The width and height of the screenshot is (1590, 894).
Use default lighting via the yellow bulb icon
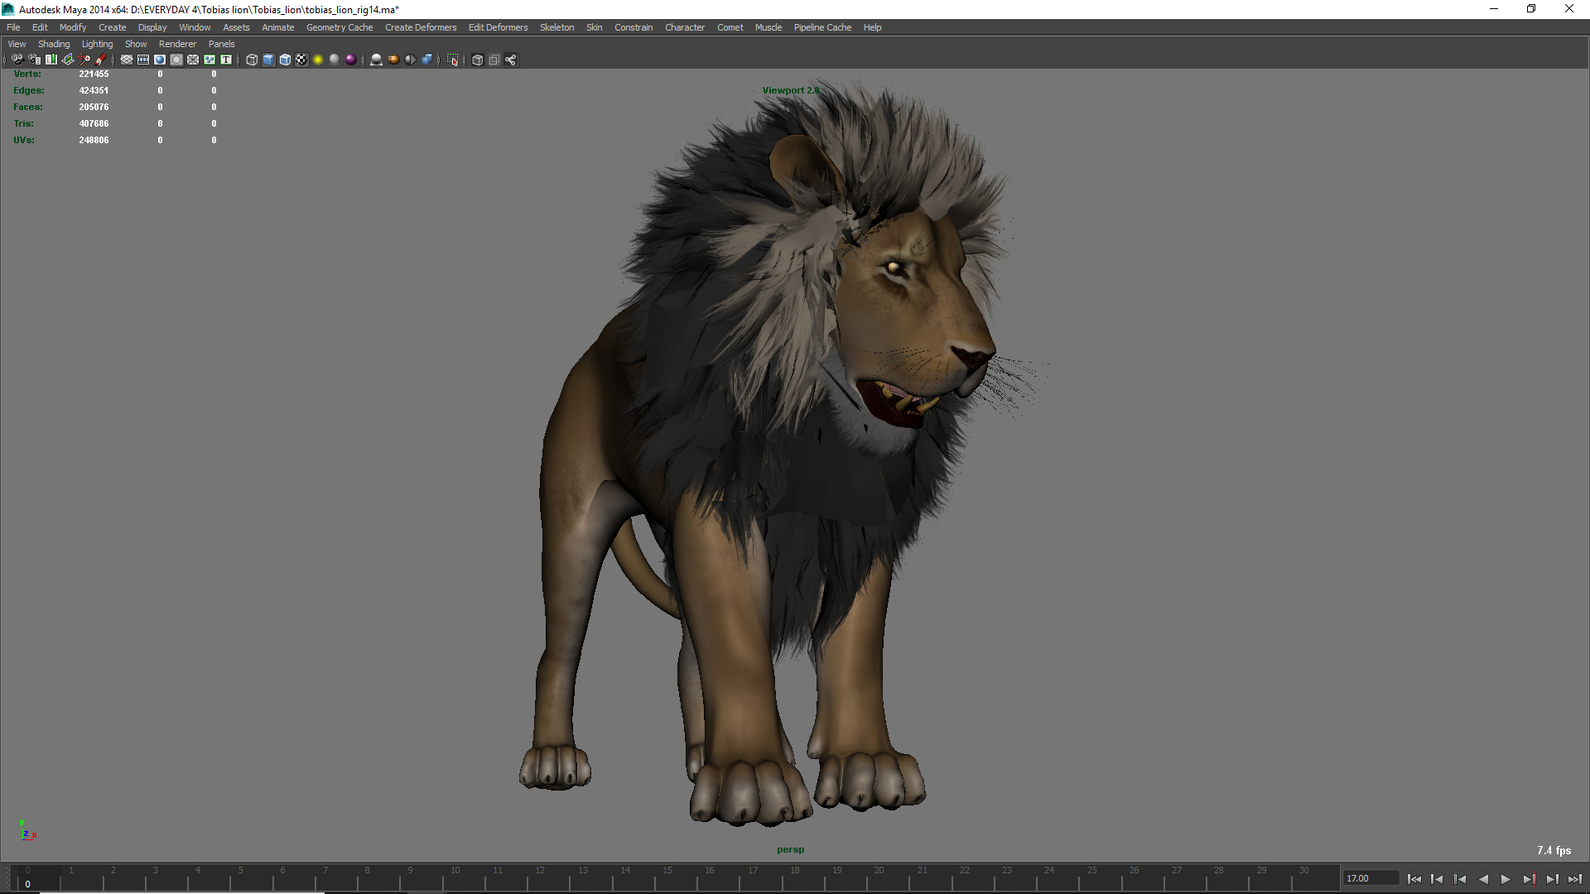click(x=318, y=60)
